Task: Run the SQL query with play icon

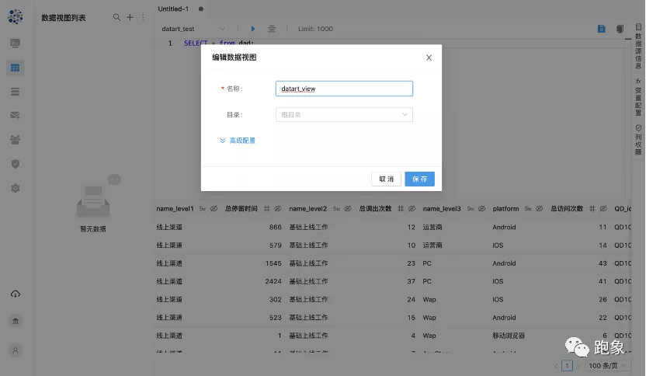Action: 253,29
